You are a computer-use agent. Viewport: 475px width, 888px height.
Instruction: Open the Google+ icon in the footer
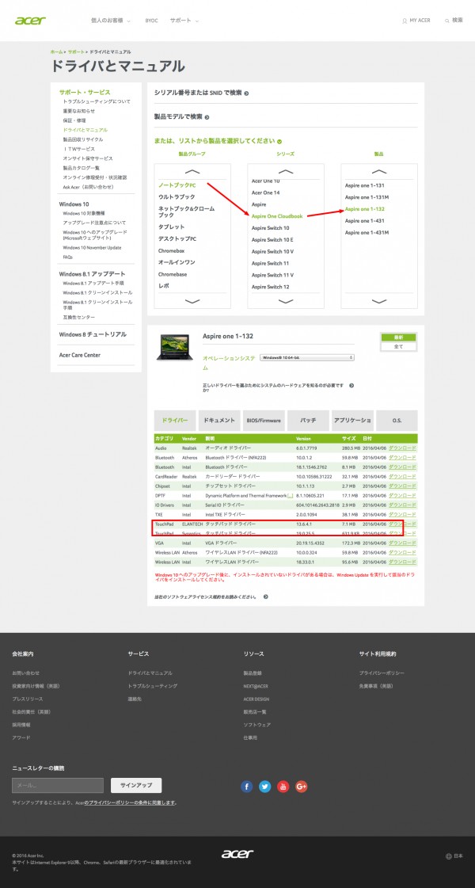point(301,786)
